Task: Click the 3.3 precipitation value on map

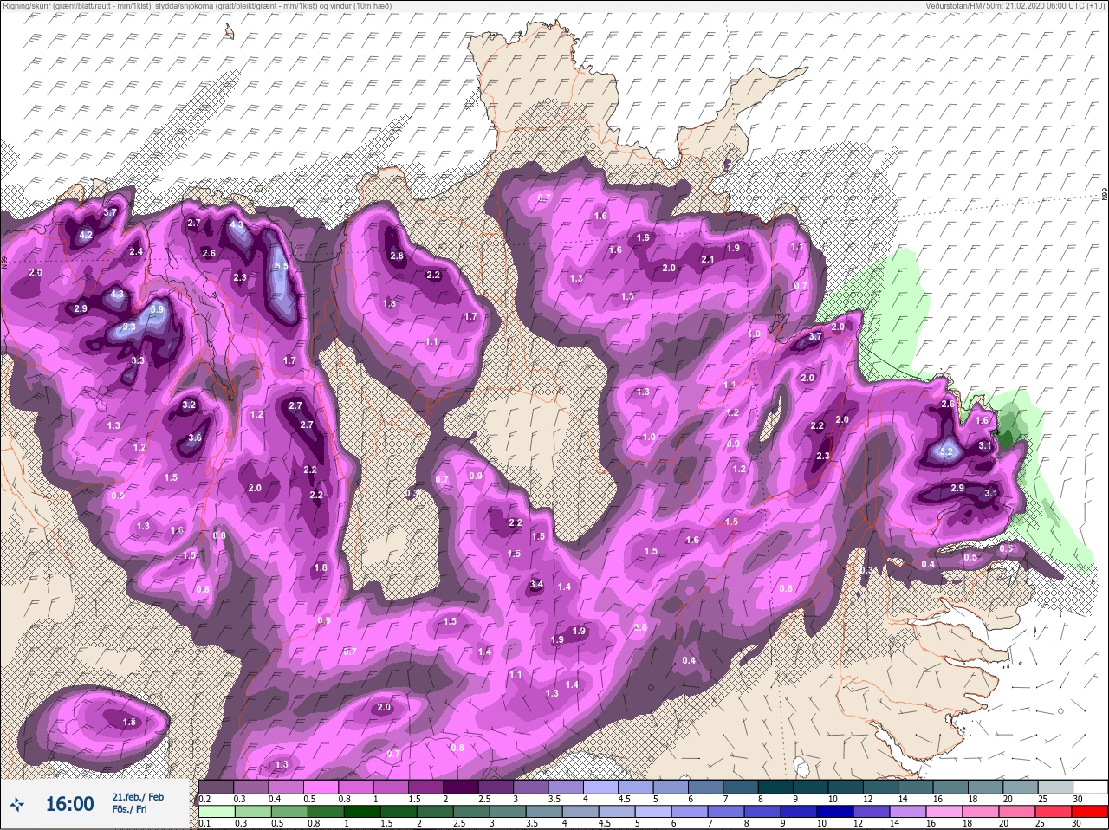Action: click(138, 360)
